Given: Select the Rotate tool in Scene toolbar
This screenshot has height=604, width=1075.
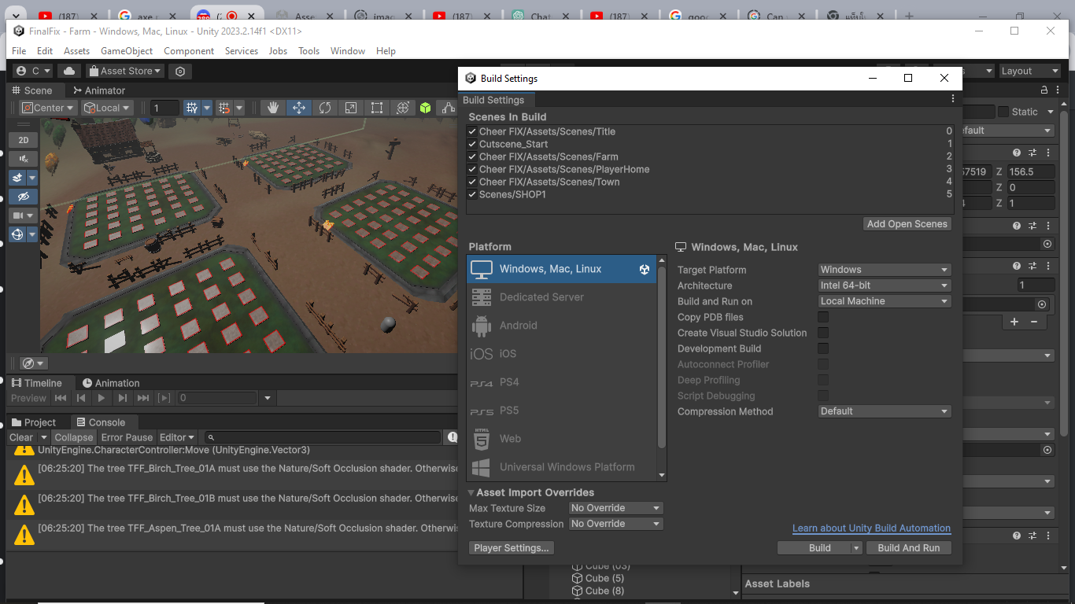Looking at the screenshot, I should click(x=325, y=108).
